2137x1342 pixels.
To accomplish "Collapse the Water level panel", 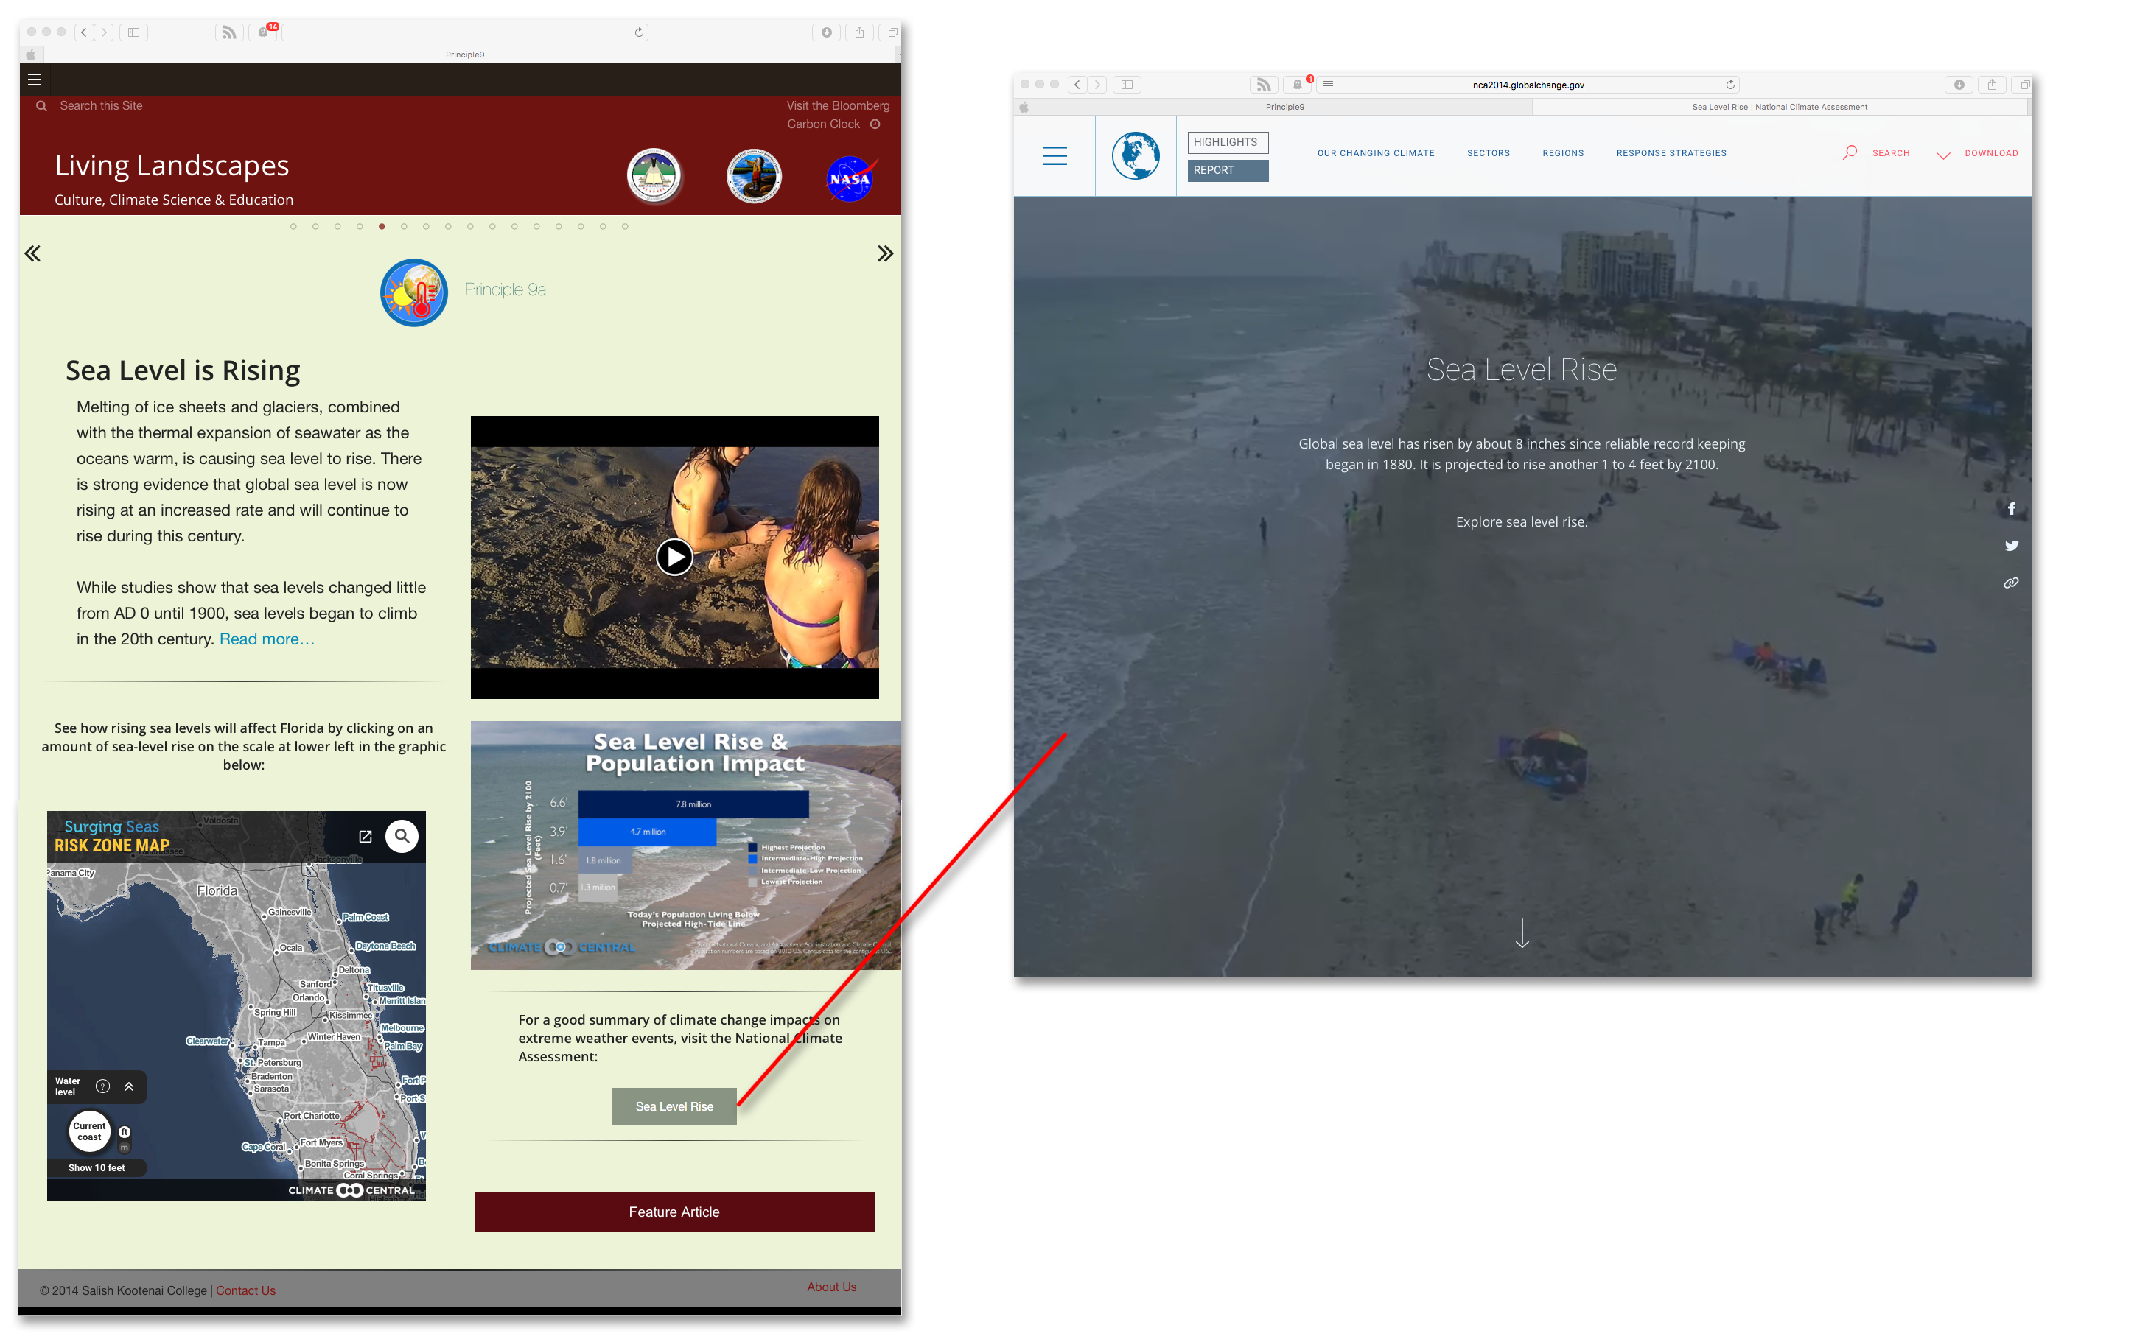I will 129,1086.
